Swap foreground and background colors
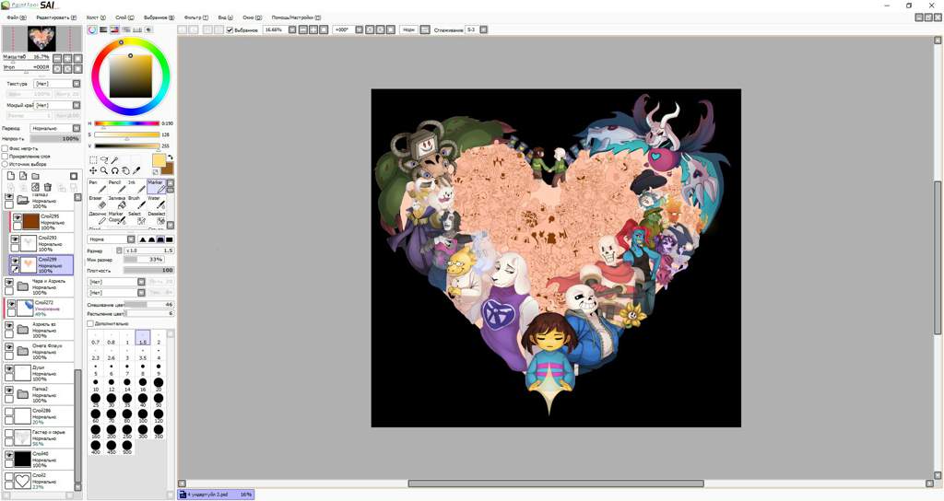Viewport: 944px width, 501px height. click(170, 157)
